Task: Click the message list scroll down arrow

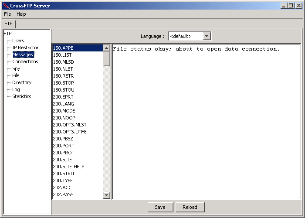Action: (107, 195)
